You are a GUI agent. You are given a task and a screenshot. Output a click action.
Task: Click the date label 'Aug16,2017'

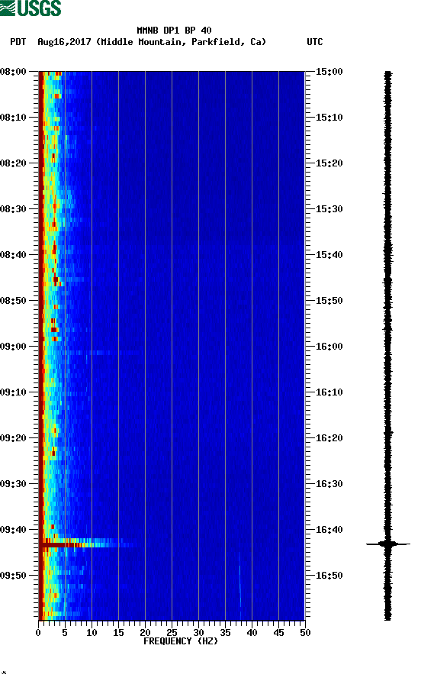pyautogui.click(x=64, y=42)
